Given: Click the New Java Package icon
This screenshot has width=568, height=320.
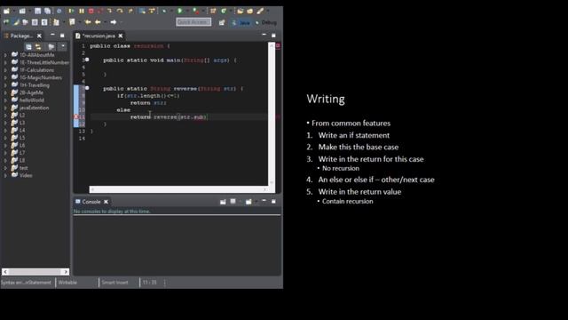Looking at the screenshot, I should [213, 11].
